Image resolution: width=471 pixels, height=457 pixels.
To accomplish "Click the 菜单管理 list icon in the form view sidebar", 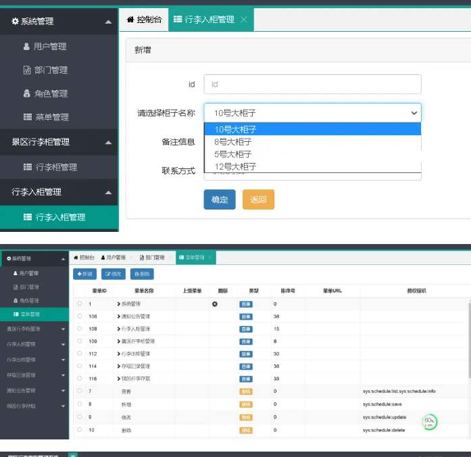I will (28, 117).
